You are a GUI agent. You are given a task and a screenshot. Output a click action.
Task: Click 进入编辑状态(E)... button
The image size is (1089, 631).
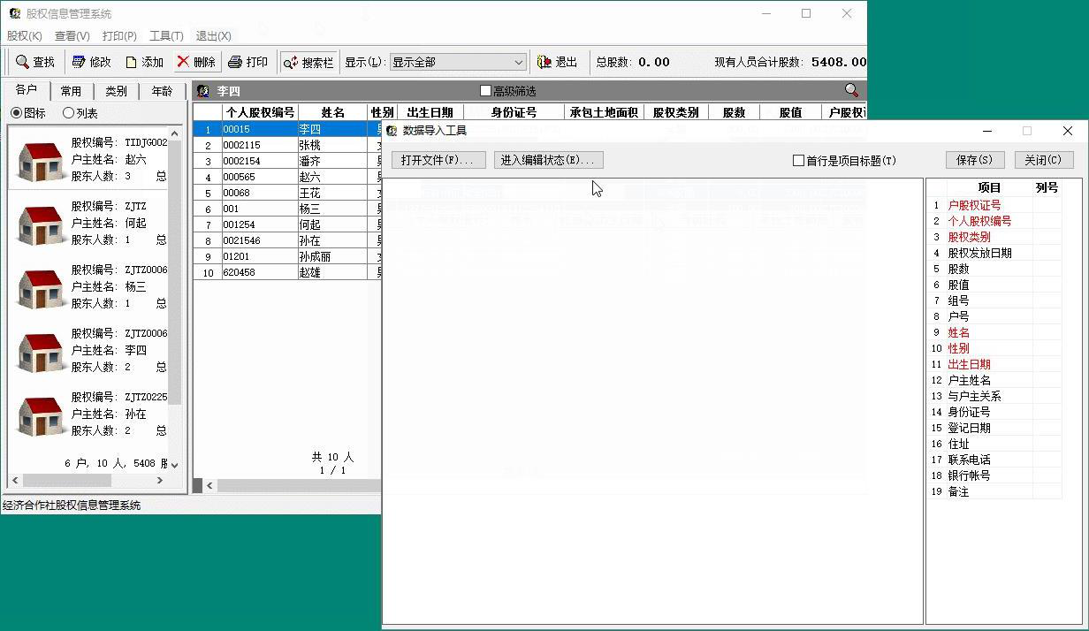point(549,160)
